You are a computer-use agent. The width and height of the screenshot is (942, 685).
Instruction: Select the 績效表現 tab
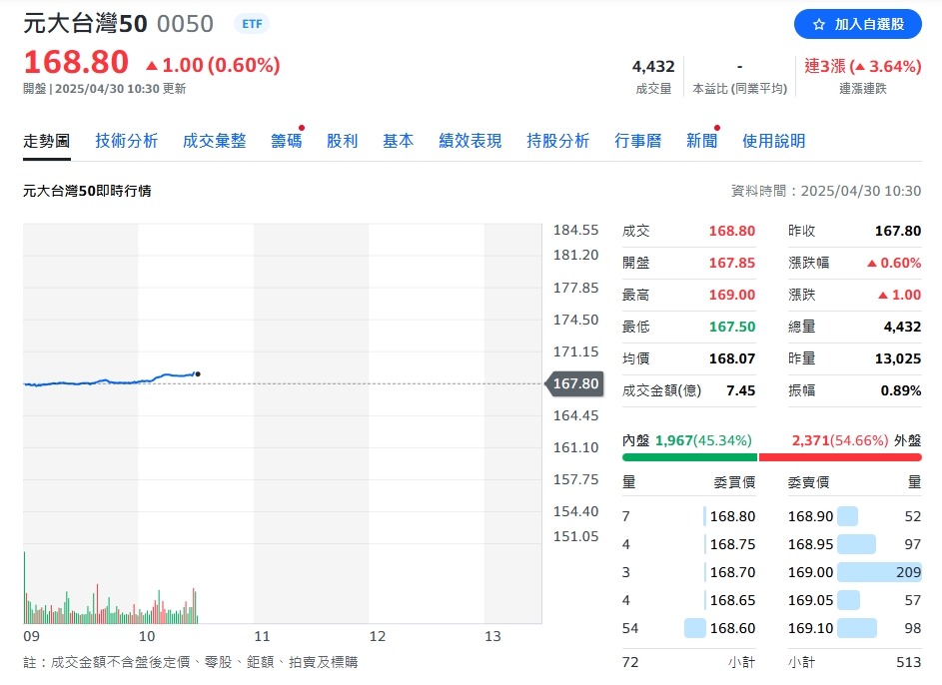click(469, 141)
